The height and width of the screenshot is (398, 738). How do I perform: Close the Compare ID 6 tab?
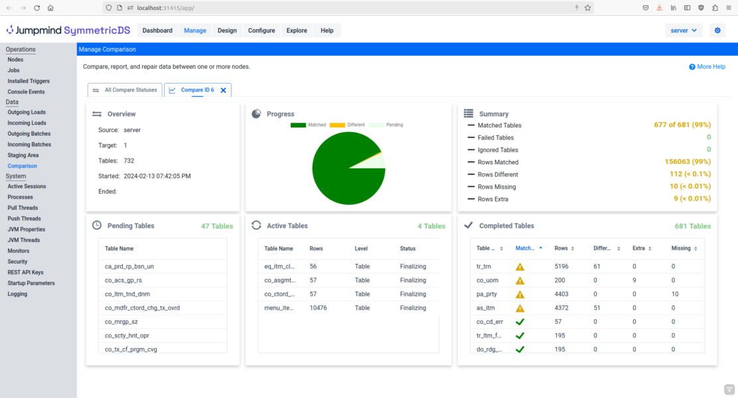[223, 90]
